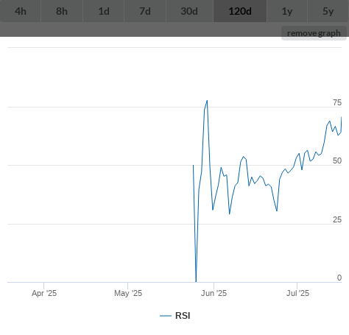Select the 7d time range

145,11
